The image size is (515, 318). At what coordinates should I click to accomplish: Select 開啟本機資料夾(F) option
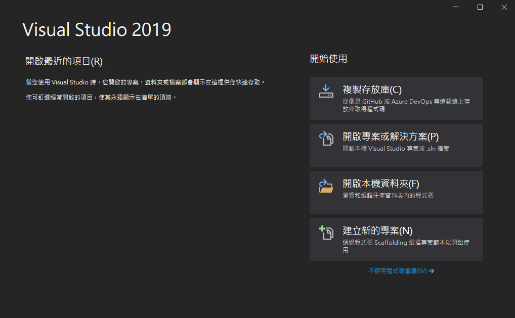coord(396,192)
